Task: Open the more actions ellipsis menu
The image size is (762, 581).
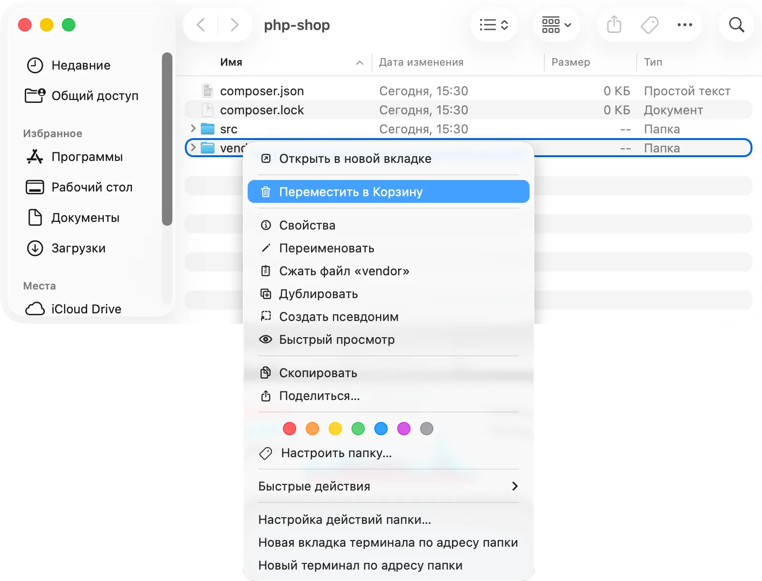Action: coord(685,25)
